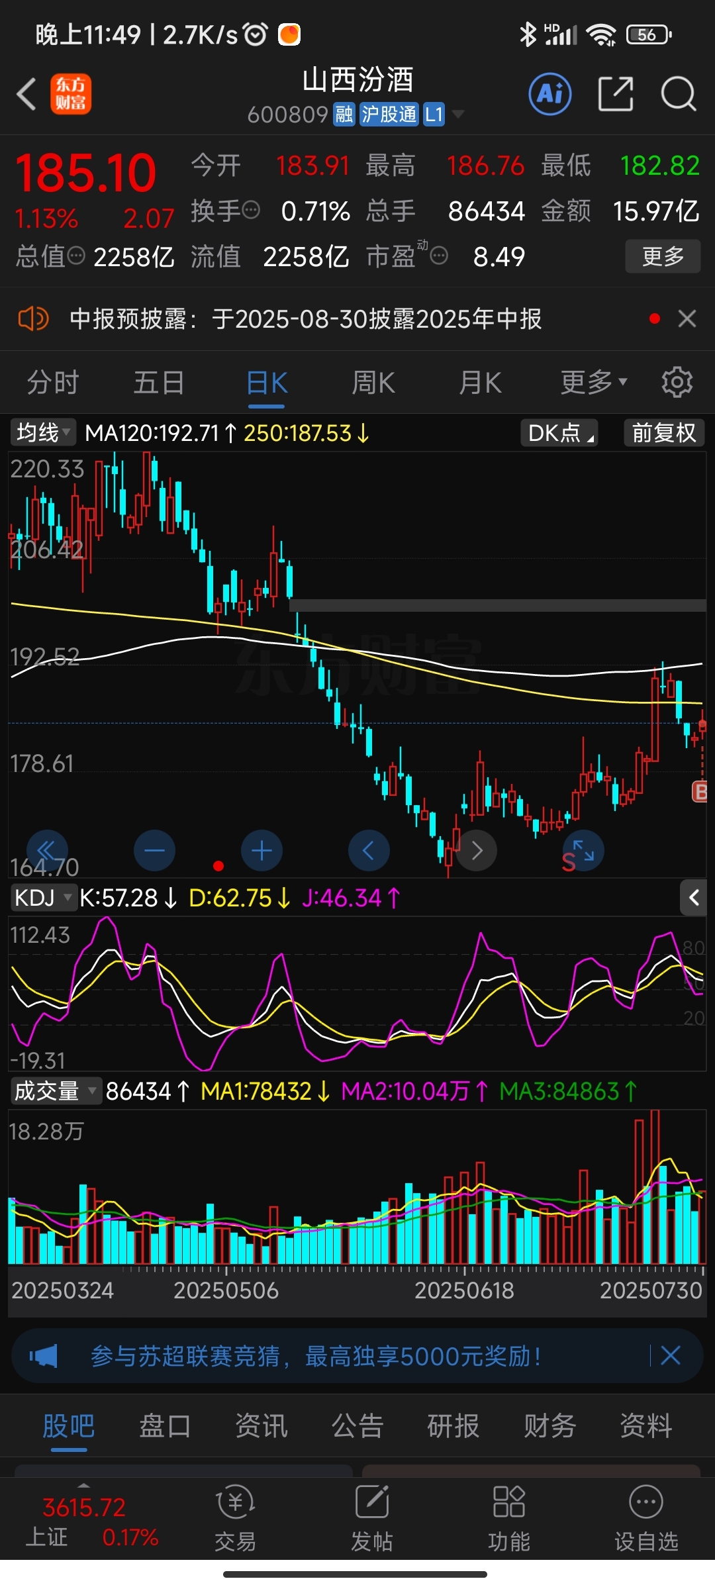
Task: Open 公告 tab
Action: [358, 1426]
